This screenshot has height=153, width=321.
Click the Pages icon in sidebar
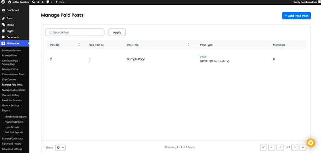[3, 31]
